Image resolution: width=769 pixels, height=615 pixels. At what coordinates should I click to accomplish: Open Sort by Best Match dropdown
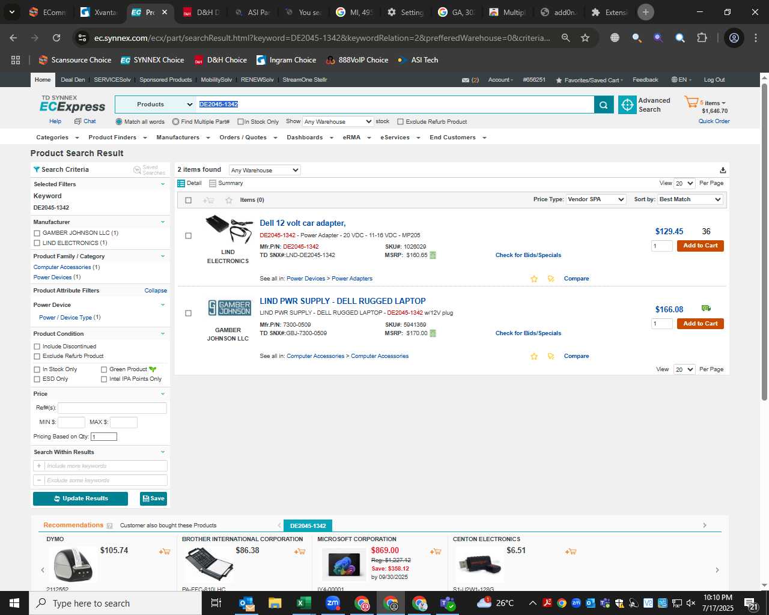pyautogui.click(x=690, y=199)
